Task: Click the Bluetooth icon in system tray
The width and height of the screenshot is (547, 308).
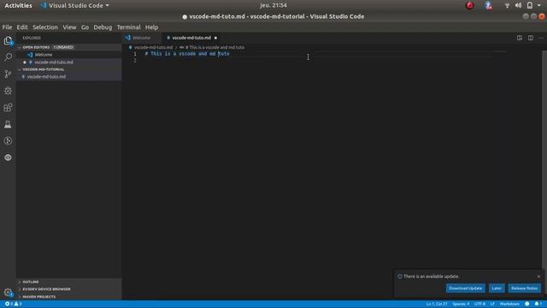Action: tap(488, 5)
